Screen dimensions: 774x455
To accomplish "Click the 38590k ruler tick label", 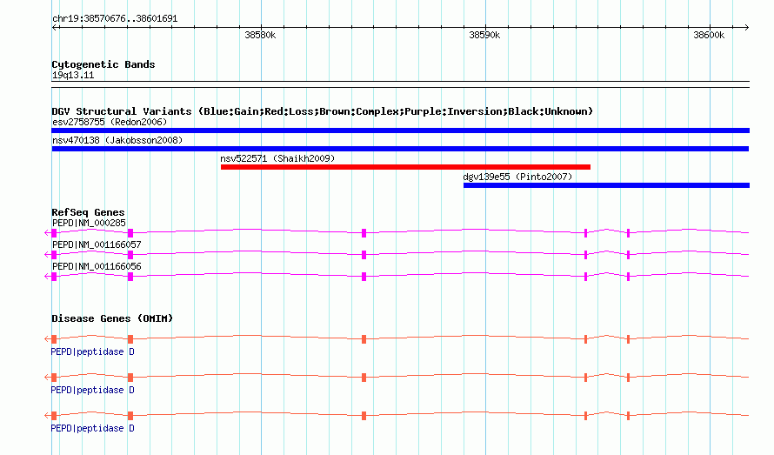I will (484, 35).
